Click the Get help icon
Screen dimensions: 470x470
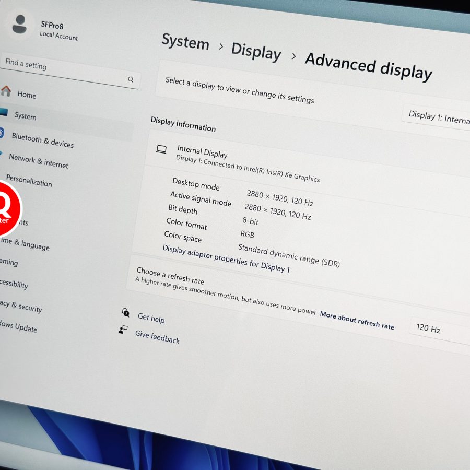pyautogui.click(x=125, y=312)
